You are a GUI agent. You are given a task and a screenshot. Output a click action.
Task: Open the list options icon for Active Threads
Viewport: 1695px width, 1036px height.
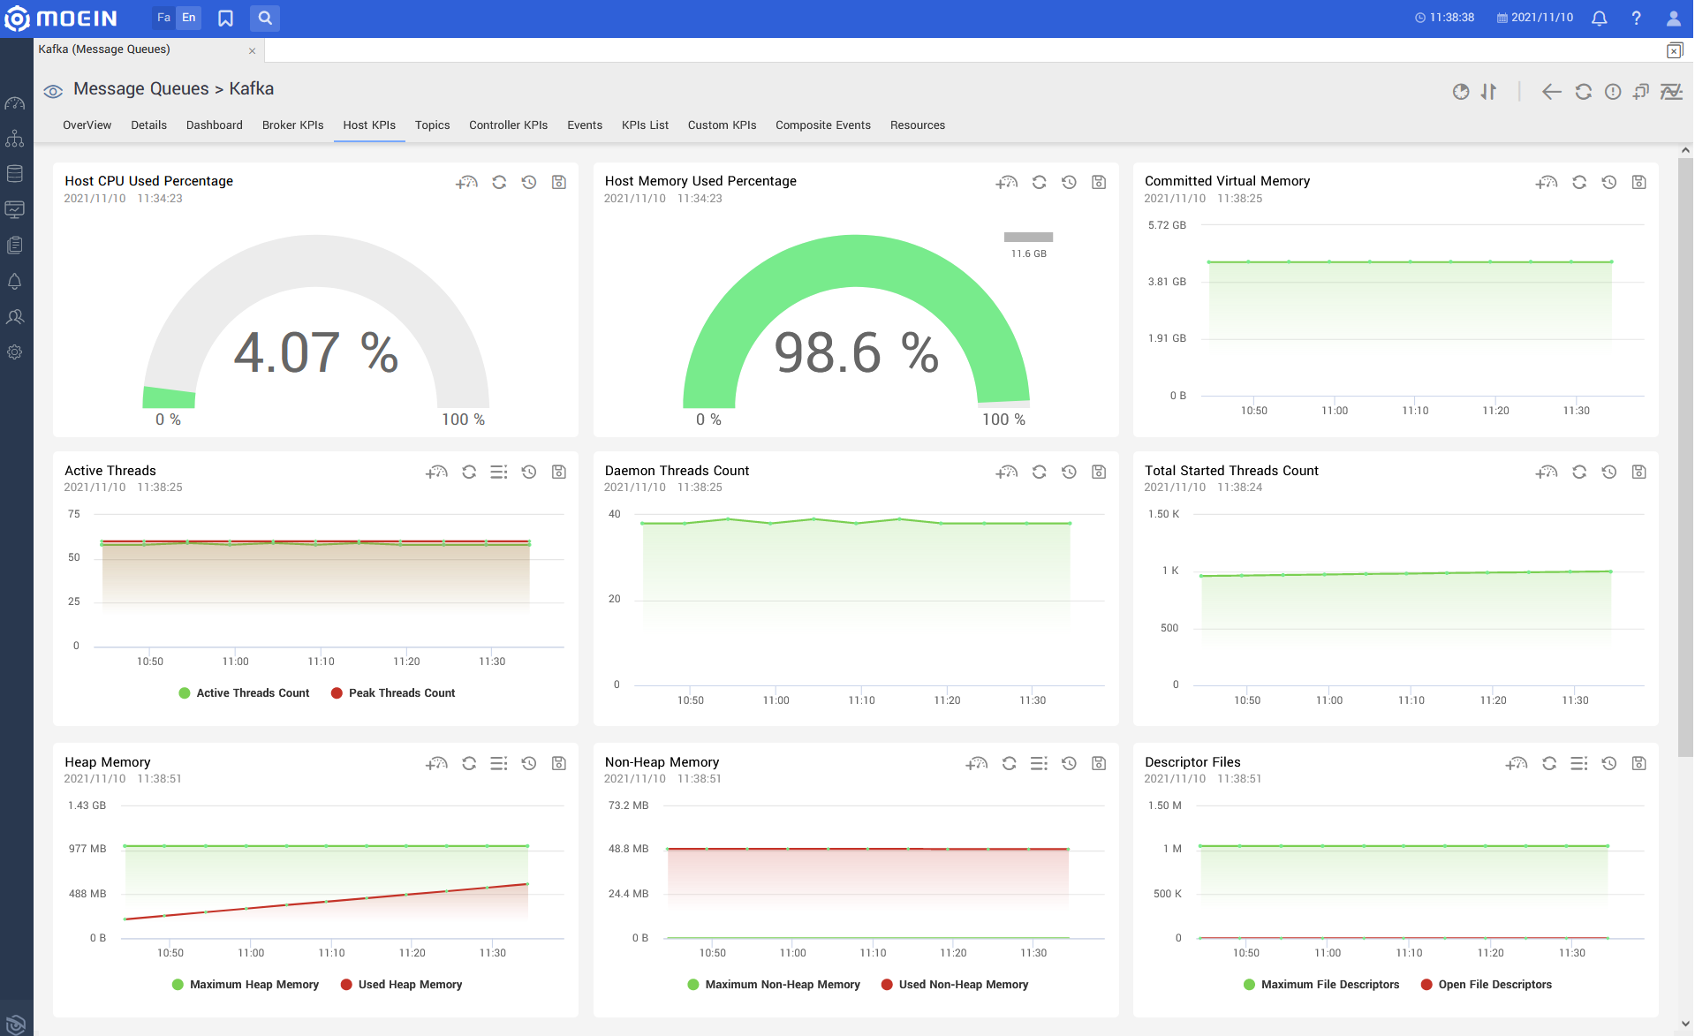[499, 472]
